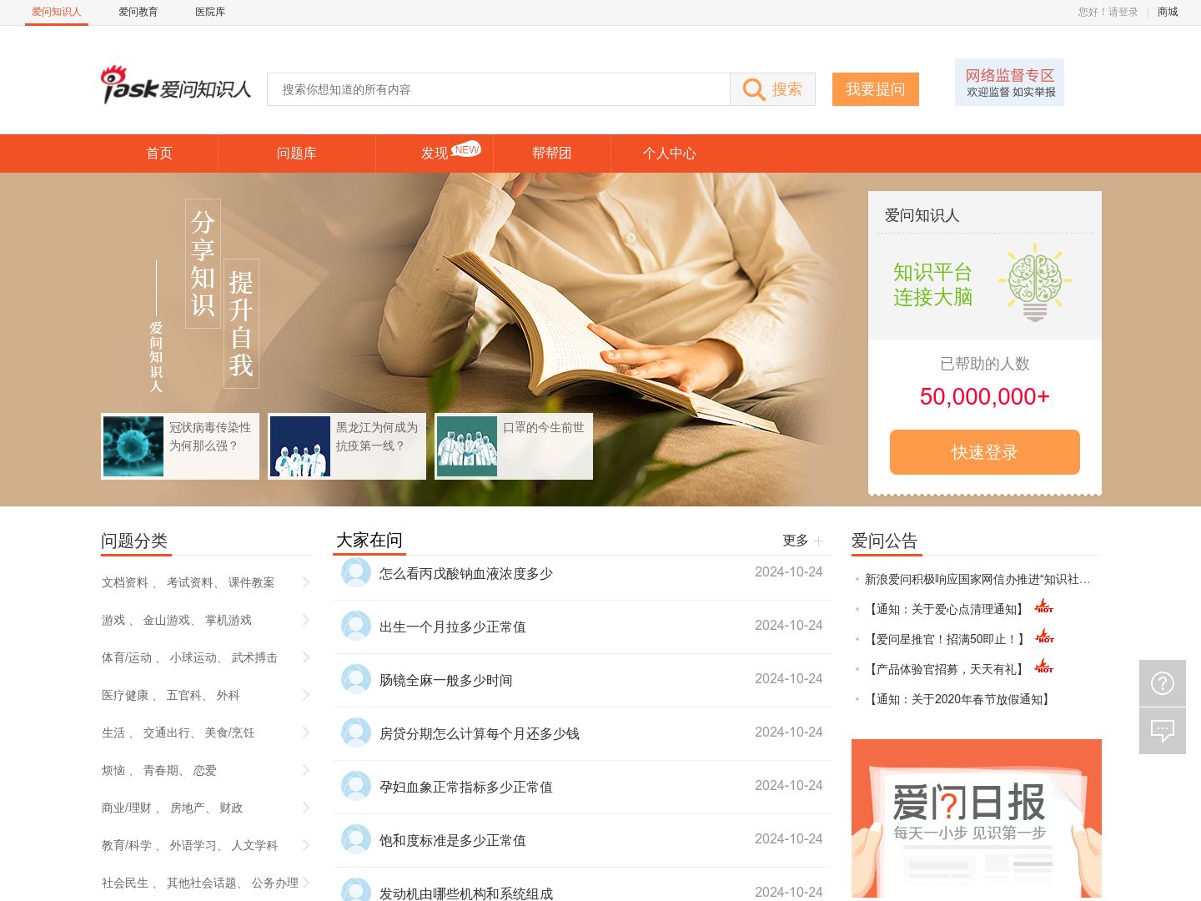
Task: Open 外语学习 category link
Action: [193, 845]
